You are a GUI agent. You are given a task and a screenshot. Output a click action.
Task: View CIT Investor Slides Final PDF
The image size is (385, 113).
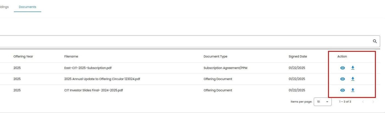pos(342,90)
